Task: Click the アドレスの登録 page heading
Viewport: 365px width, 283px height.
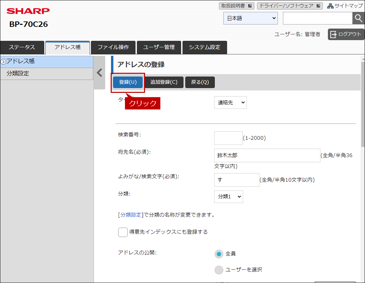Action: pos(141,64)
